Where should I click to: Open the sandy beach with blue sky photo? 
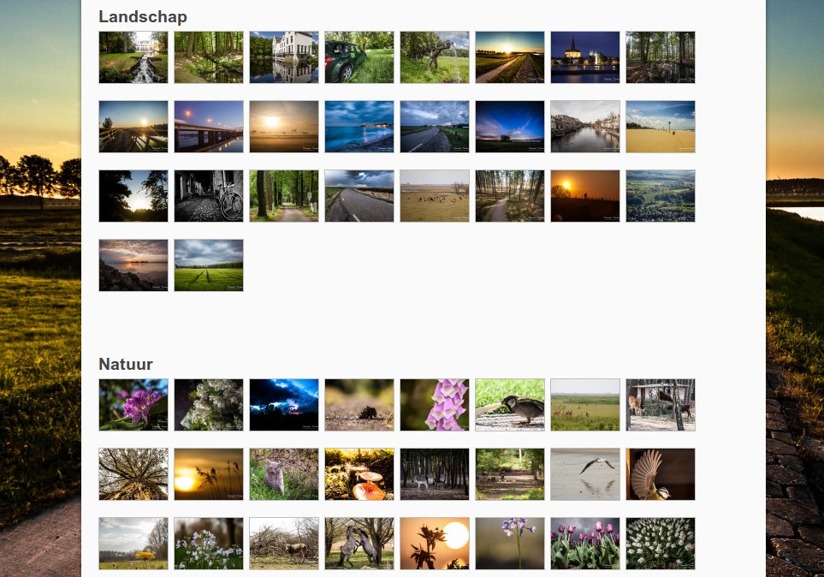point(661,127)
